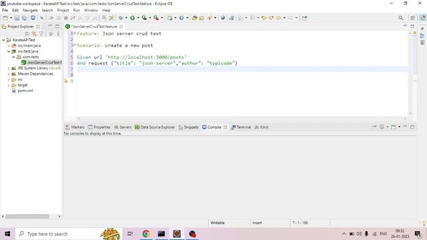Switch to the Data Source Explorer tab

tap(155, 127)
